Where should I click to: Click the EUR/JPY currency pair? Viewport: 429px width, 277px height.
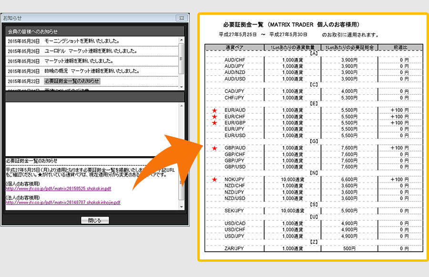click(235, 129)
